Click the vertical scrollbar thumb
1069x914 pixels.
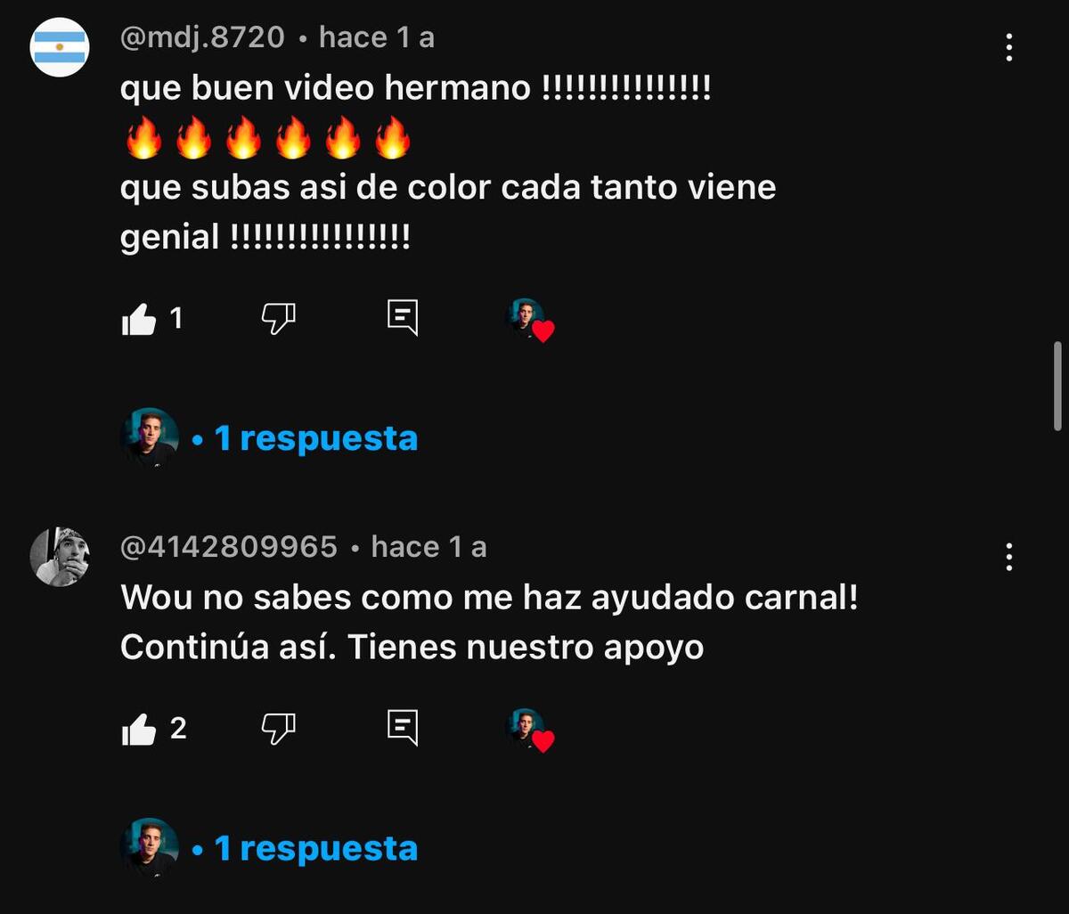1057,379
